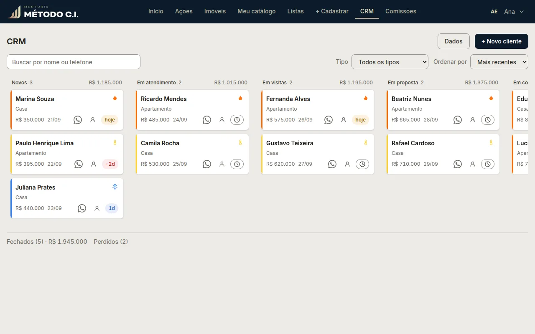Click the AE avatar initials

coord(494,12)
